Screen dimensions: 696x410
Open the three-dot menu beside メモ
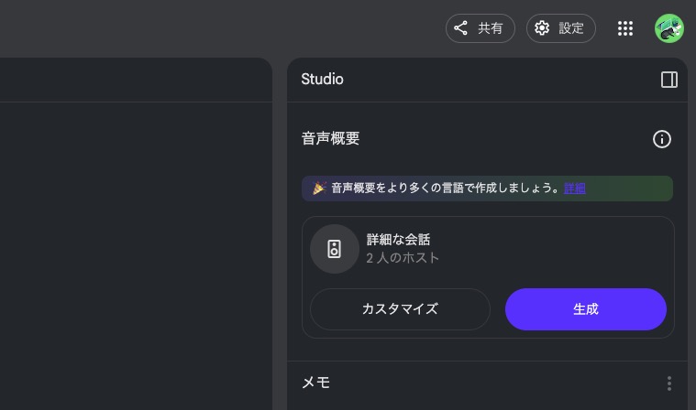[x=668, y=383]
